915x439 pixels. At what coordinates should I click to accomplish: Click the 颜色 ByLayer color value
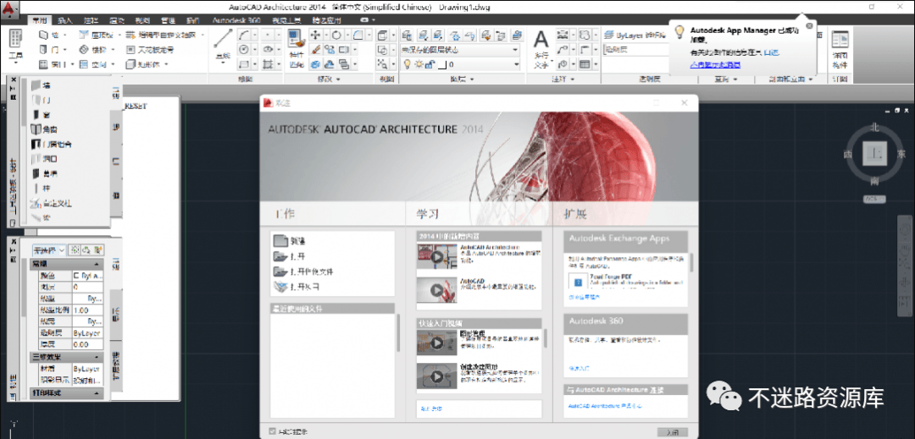(87, 276)
